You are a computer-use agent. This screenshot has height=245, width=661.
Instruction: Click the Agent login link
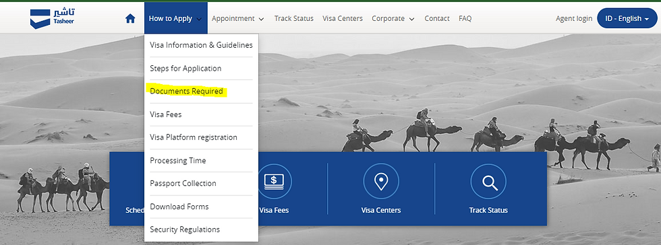coord(574,19)
